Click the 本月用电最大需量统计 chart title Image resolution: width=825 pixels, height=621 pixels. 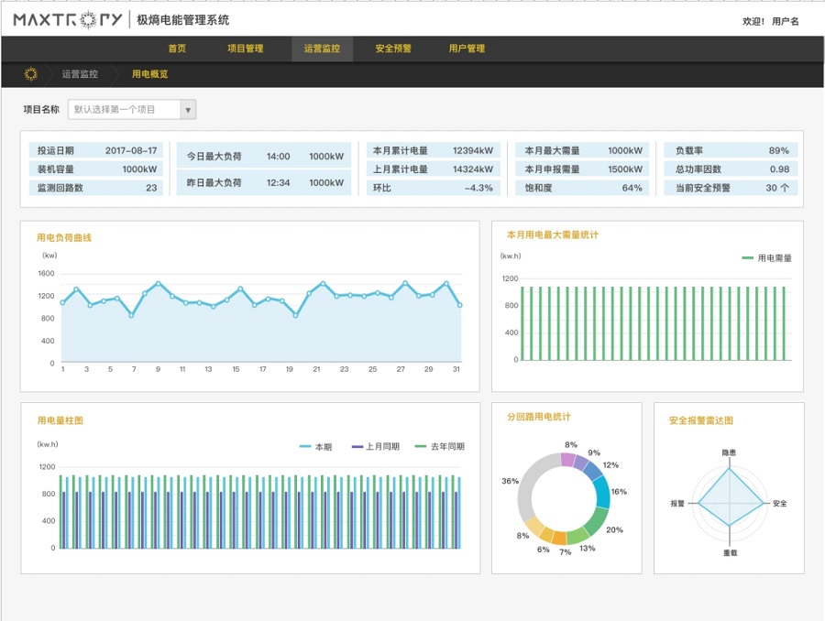(553, 235)
